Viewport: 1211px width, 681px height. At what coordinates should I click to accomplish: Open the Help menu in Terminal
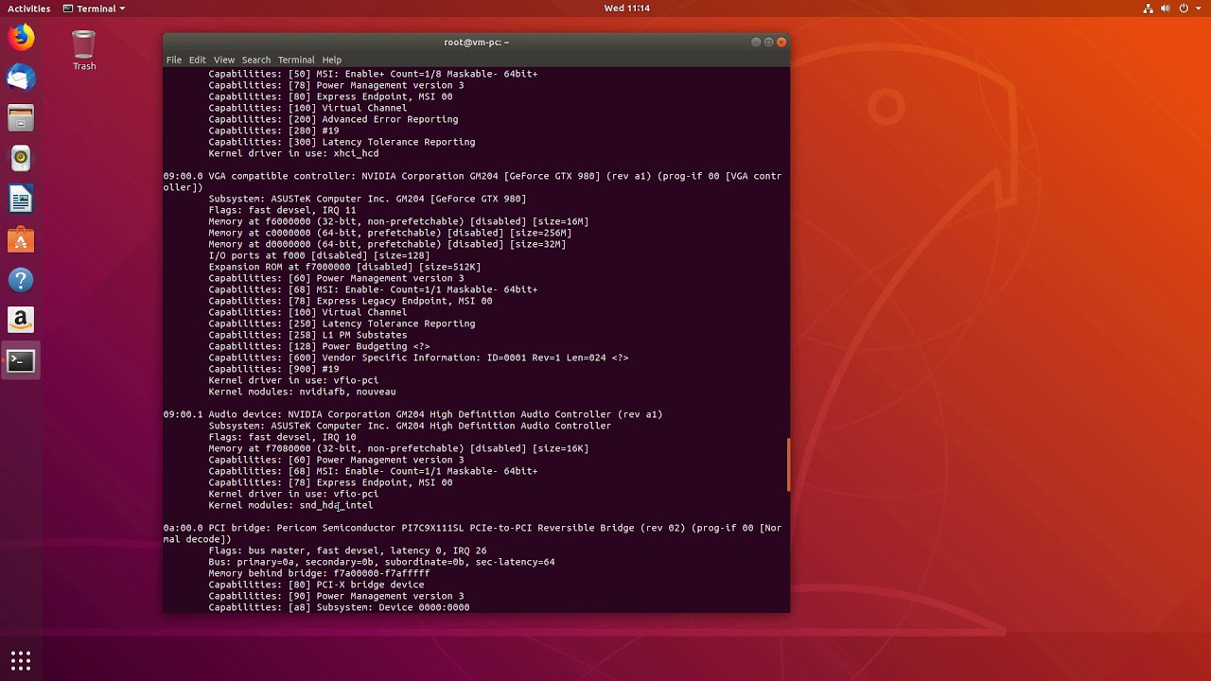[x=331, y=60]
